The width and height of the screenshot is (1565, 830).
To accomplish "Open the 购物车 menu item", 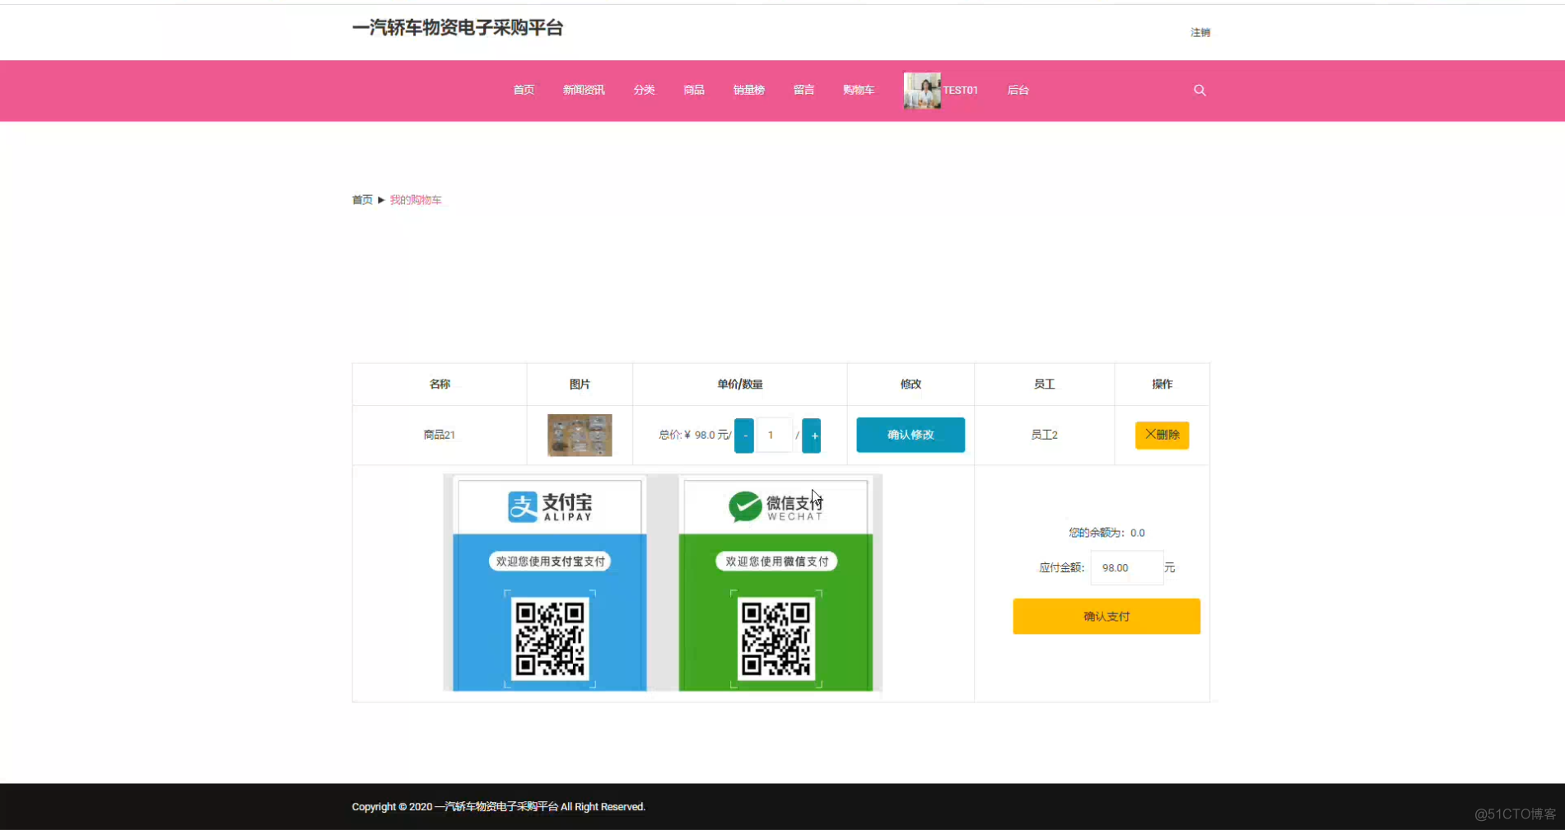I will (x=859, y=90).
